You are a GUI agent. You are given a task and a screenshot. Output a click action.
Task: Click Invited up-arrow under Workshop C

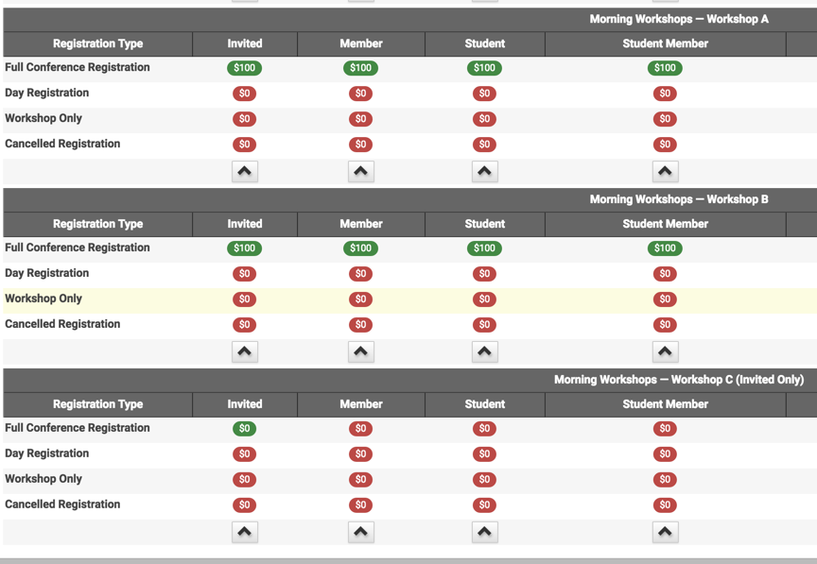click(244, 532)
